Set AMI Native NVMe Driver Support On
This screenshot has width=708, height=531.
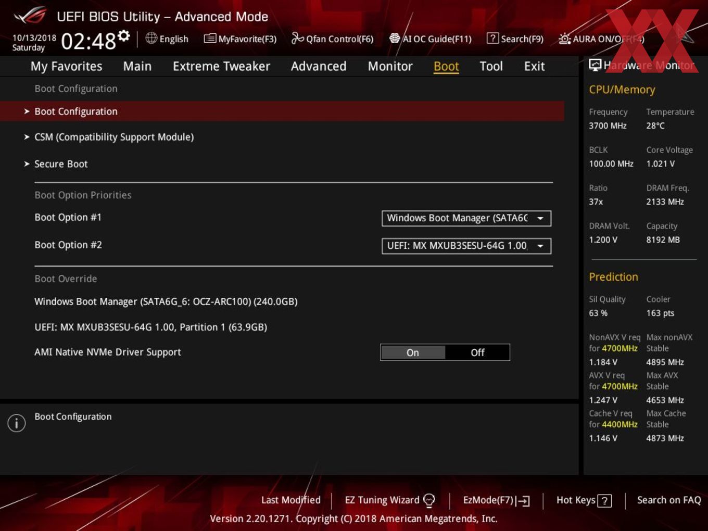pyautogui.click(x=413, y=352)
